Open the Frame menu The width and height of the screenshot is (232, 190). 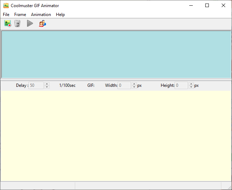point(20,15)
